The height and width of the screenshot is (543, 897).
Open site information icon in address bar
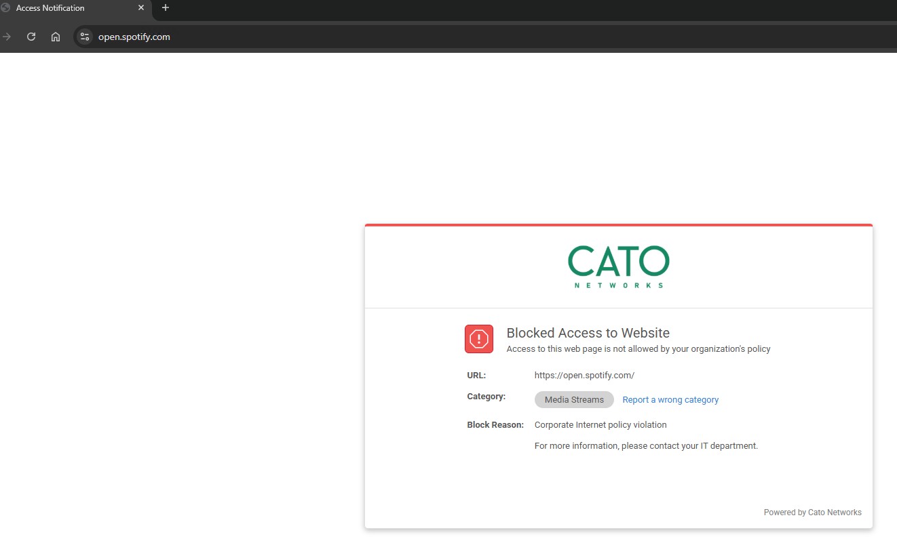(84, 37)
